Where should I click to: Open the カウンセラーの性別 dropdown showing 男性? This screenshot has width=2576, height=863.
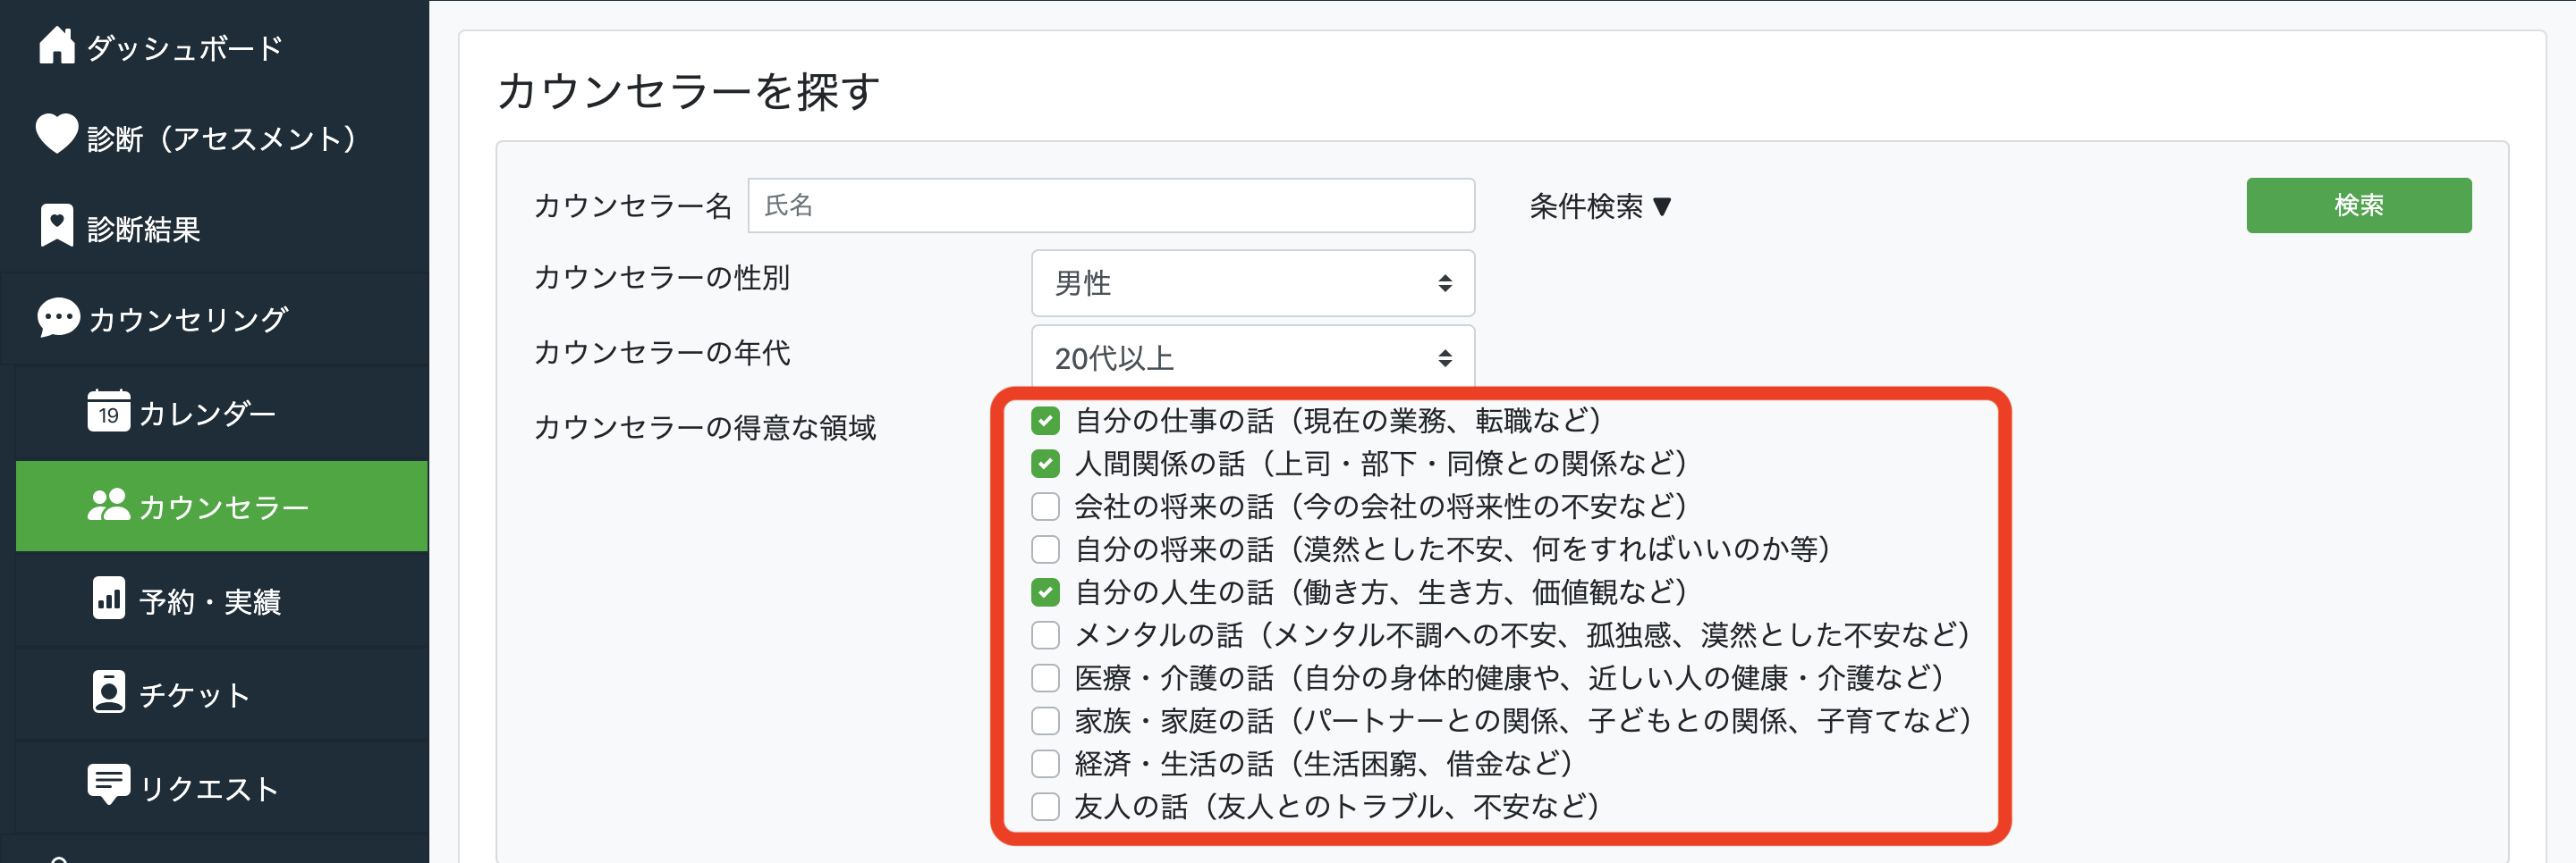tap(1252, 282)
